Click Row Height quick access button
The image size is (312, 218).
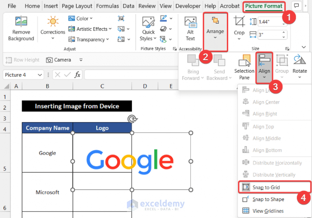pos(22,60)
